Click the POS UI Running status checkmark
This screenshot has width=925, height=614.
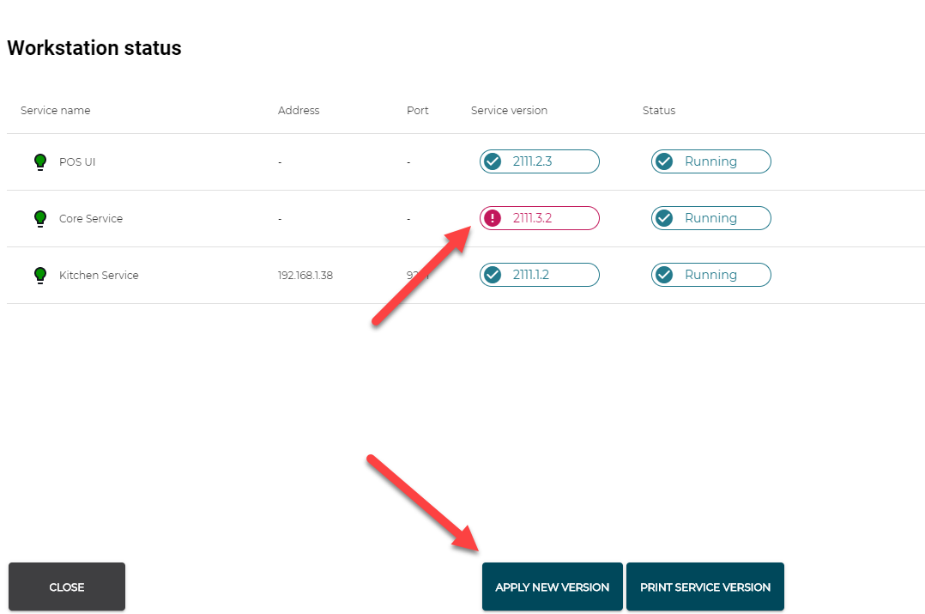tap(664, 161)
